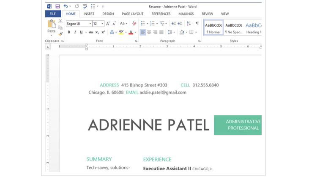Toggle Bold formatting

pyautogui.click(x=69, y=32)
